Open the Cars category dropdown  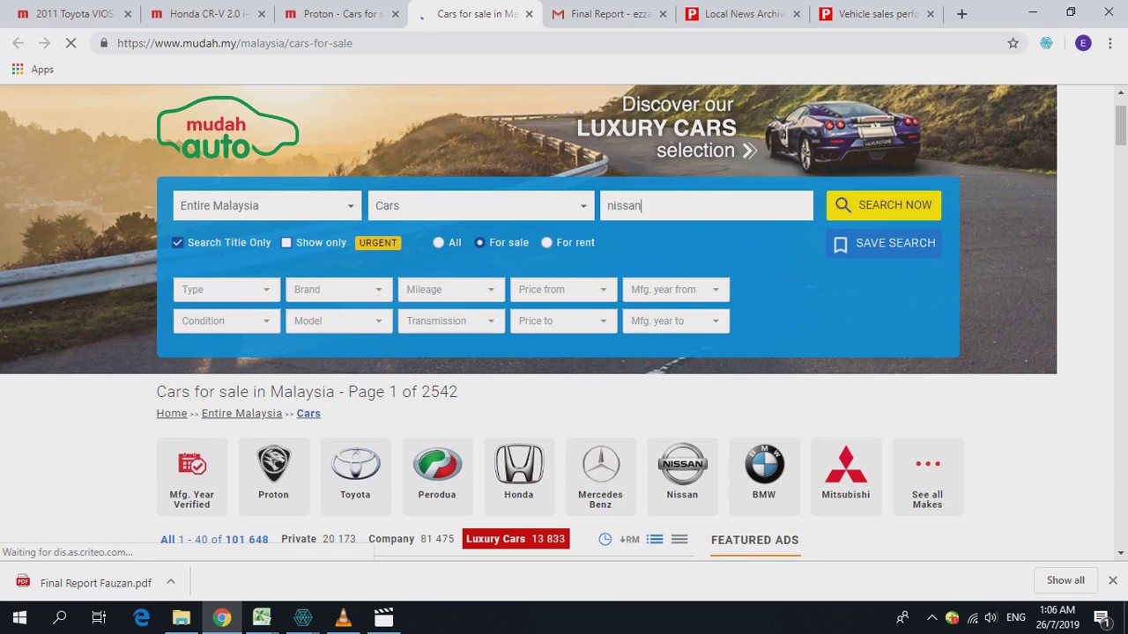tap(481, 205)
